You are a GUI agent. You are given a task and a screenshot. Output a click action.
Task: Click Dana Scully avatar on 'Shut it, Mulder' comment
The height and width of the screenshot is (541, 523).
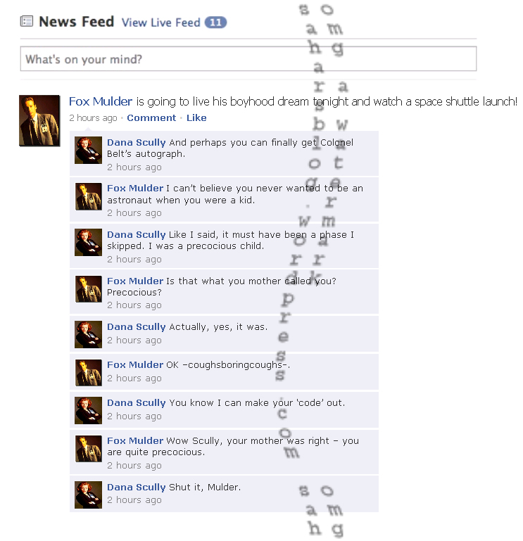[x=89, y=495]
